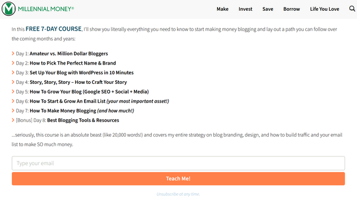The height and width of the screenshot is (199, 357).
Task: Select Day 4: How to Craft Your Story
Action: (x=71, y=82)
